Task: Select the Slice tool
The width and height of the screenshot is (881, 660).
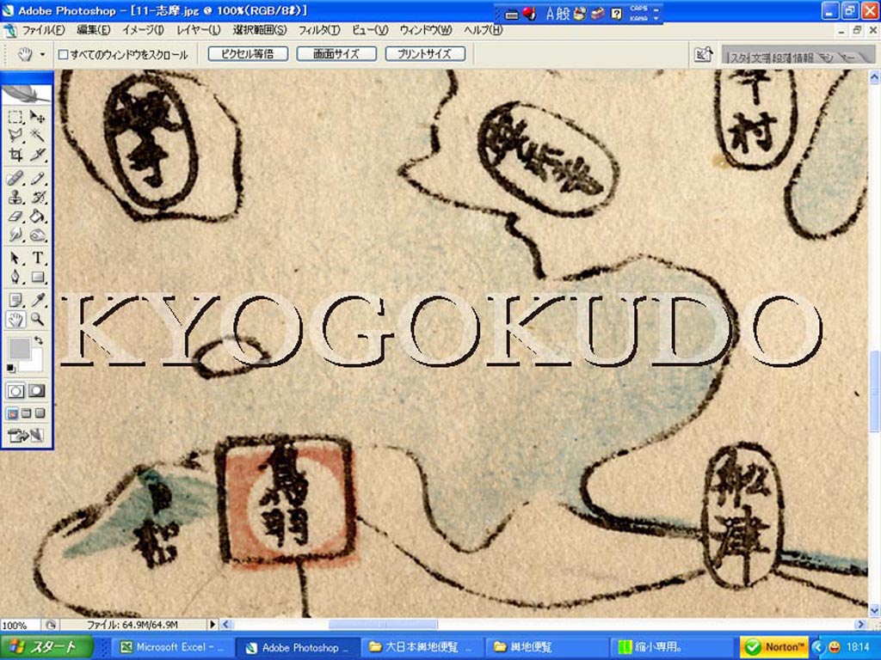Action: pos(38,155)
